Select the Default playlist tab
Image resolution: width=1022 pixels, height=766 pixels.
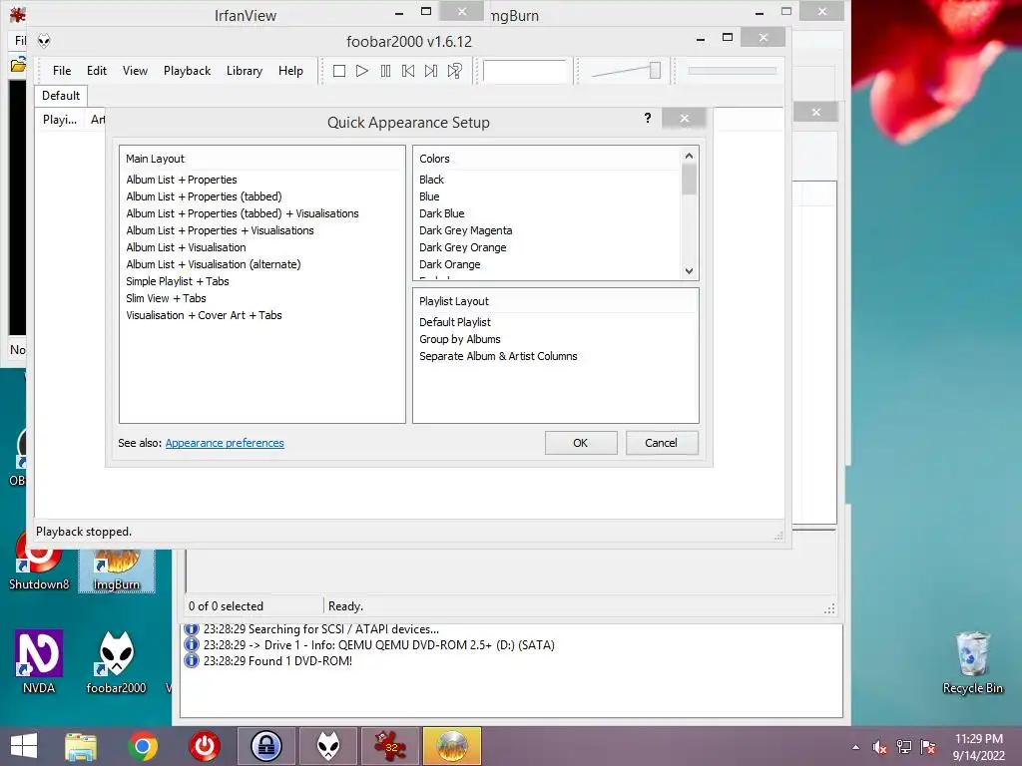(x=61, y=96)
